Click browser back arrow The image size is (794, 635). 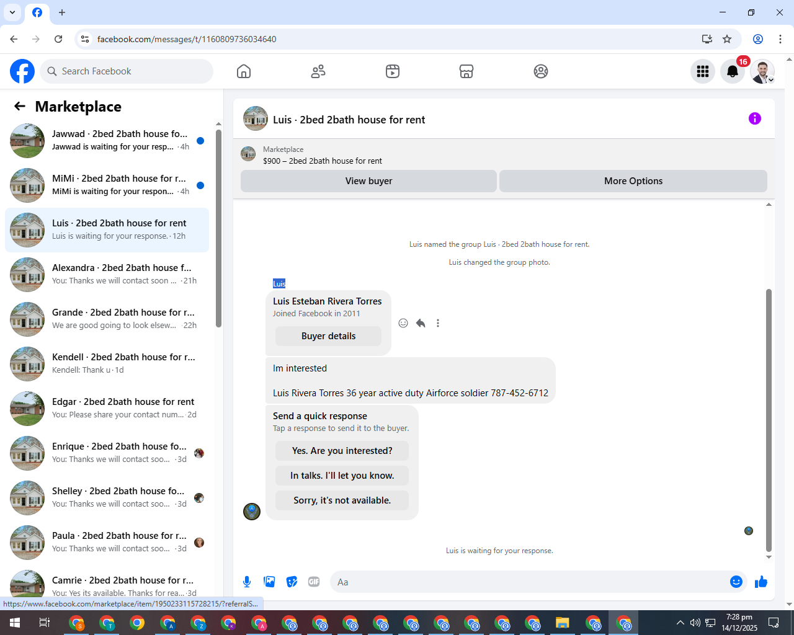14,39
